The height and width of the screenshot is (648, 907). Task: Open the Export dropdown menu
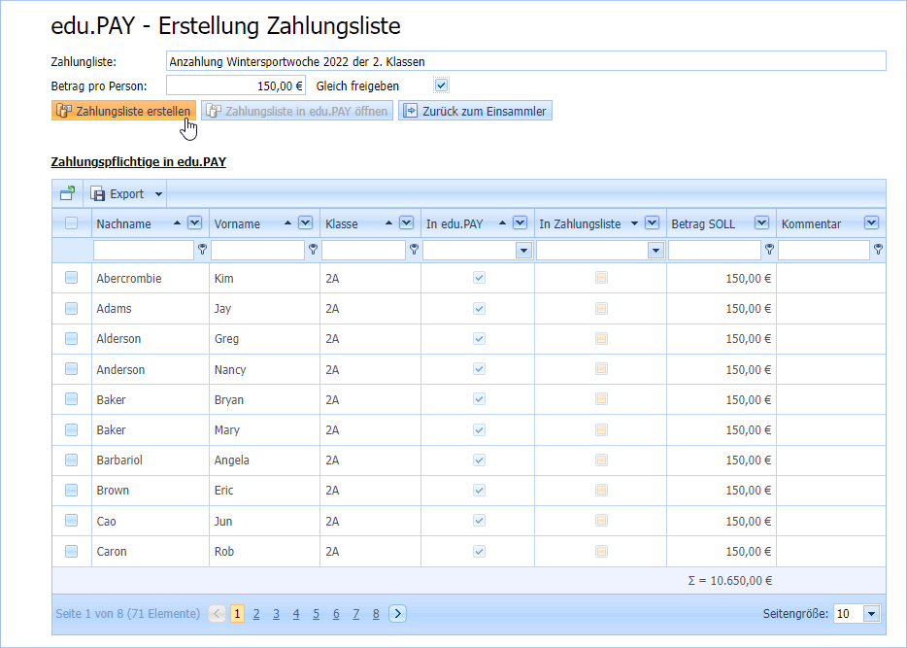coord(158,193)
